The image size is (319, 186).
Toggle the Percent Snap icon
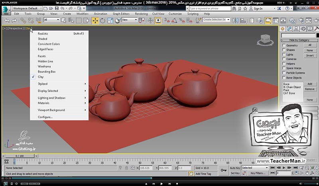pyautogui.click(x=182, y=20)
